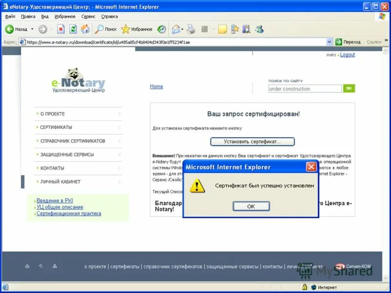Image resolution: width=391 pixels, height=293 pixels.
Task: Open the Избранное star favorites panel
Action: (136, 29)
